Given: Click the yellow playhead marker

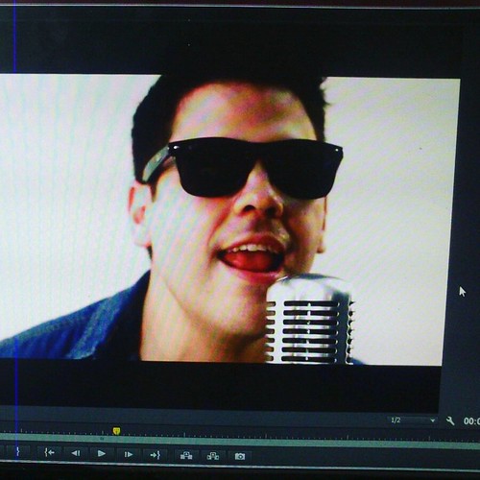Looking at the screenshot, I should point(117,431).
